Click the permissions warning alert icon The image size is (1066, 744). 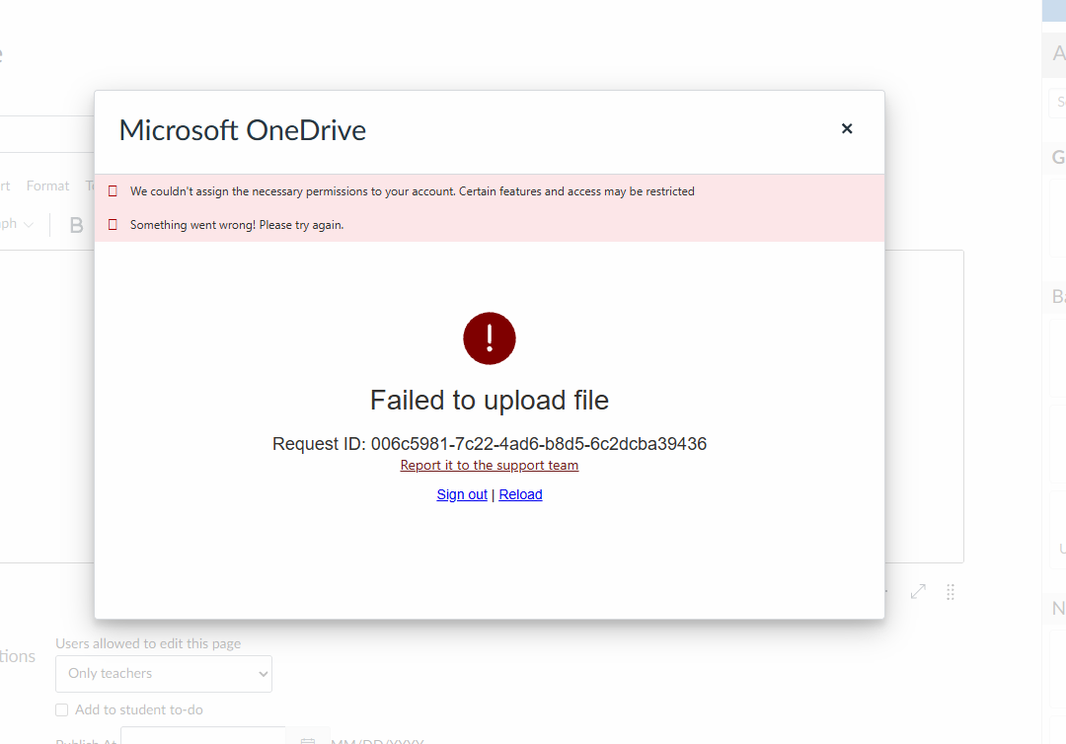click(x=113, y=191)
